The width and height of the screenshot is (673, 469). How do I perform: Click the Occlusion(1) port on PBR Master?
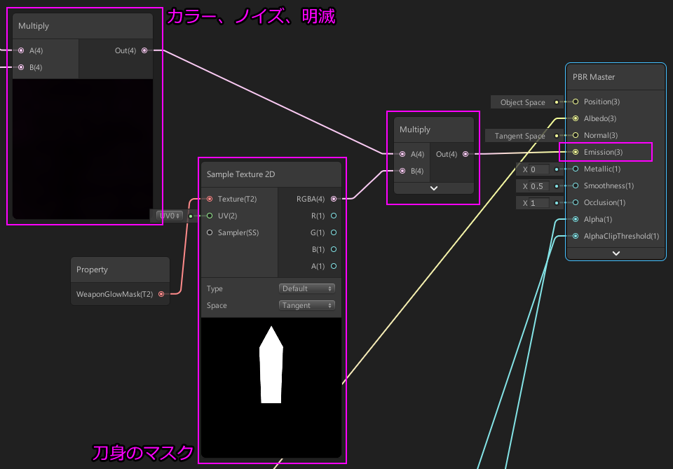[576, 202]
